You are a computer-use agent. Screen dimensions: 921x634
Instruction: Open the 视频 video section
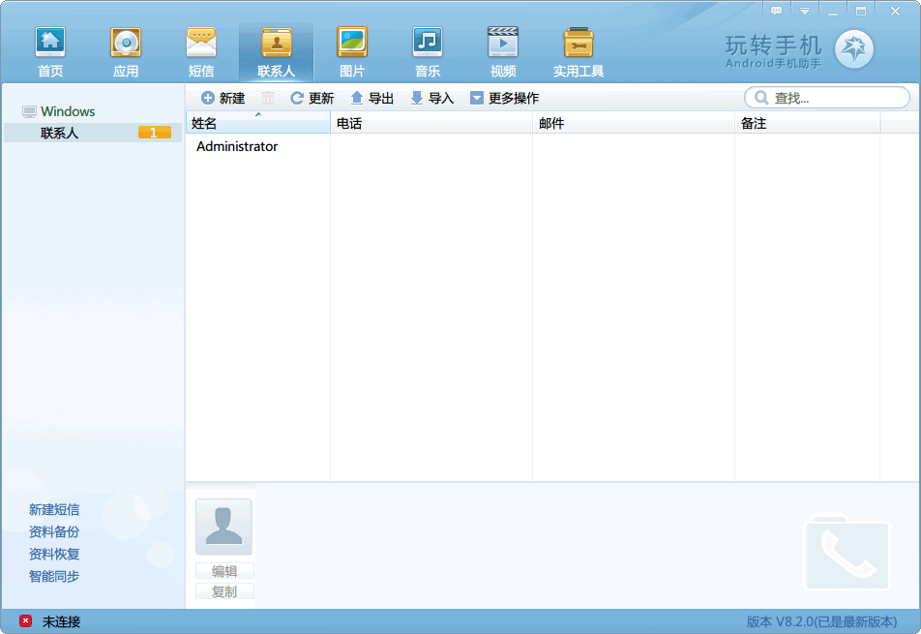pyautogui.click(x=503, y=52)
